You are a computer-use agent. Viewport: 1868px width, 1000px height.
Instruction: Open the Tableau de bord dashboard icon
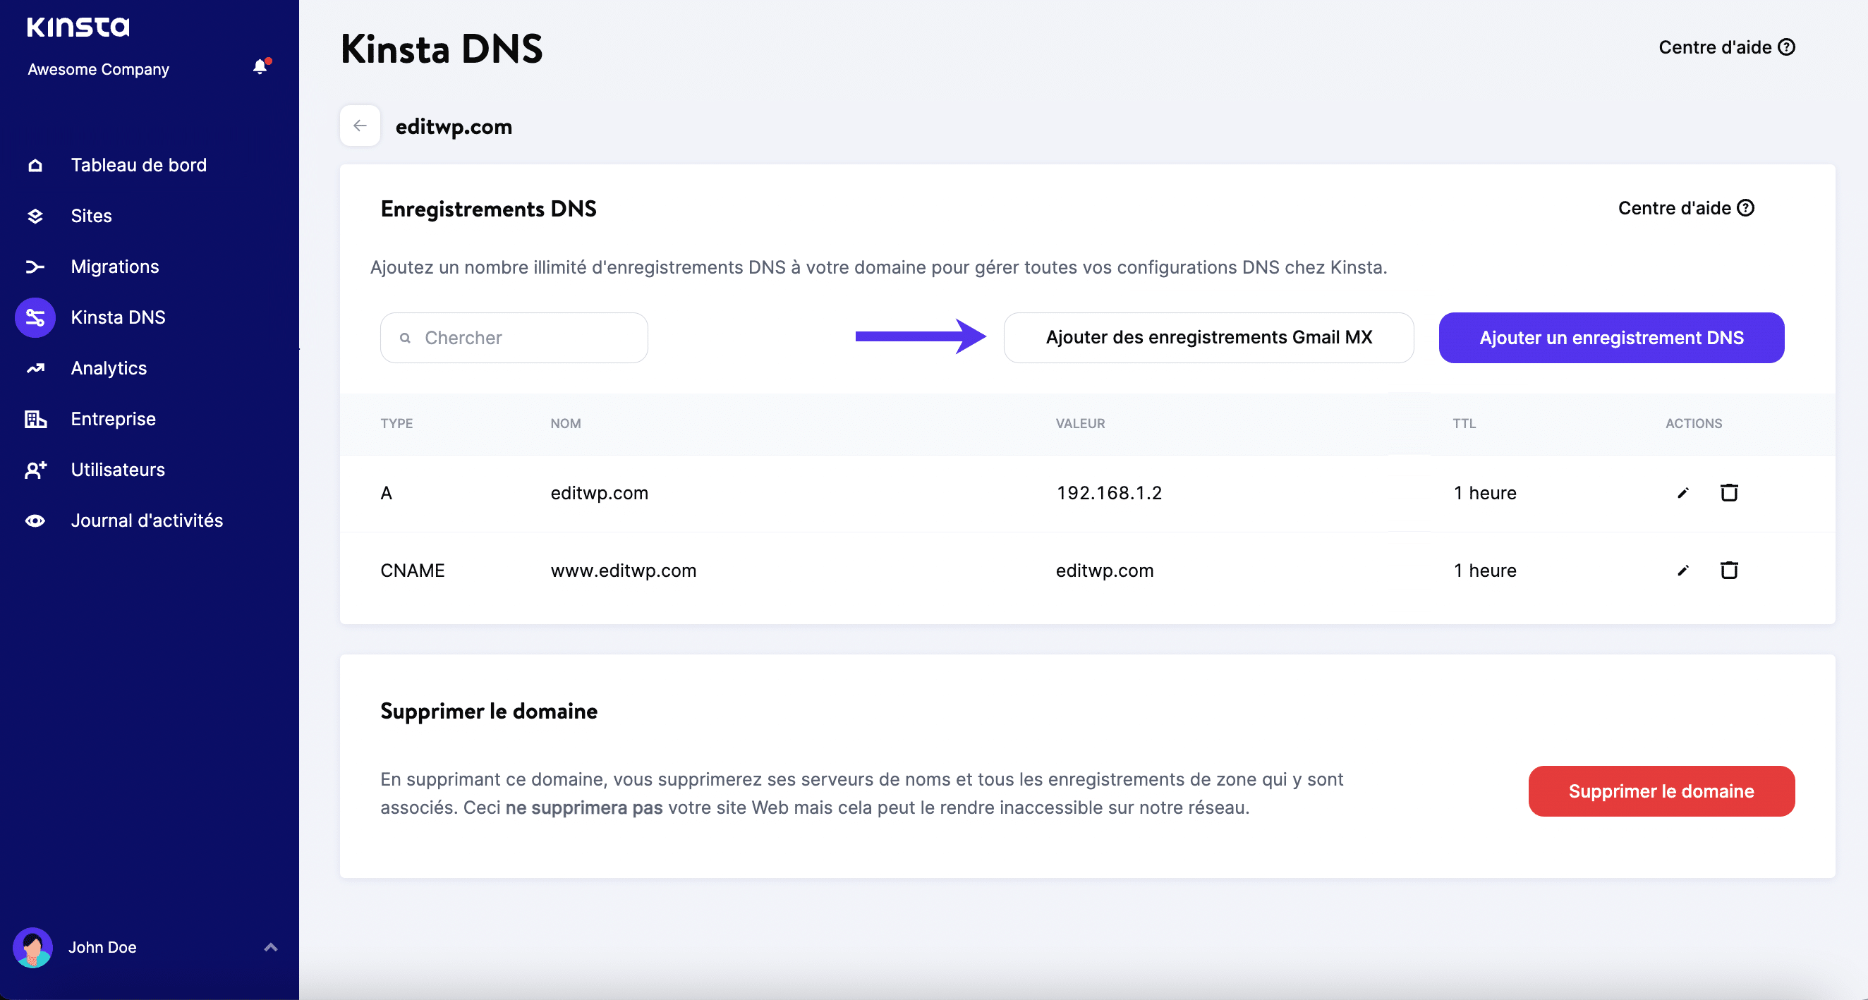click(35, 165)
